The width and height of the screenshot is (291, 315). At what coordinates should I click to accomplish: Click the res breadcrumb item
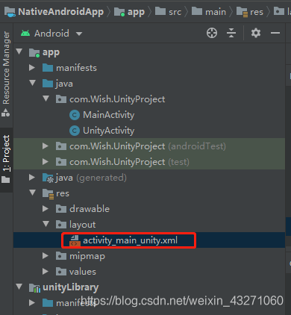click(250, 12)
